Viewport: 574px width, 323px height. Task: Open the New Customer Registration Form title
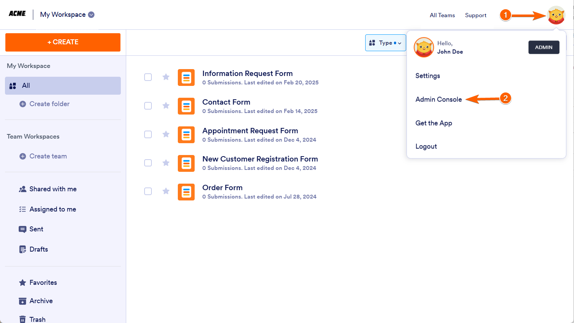tap(260, 159)
